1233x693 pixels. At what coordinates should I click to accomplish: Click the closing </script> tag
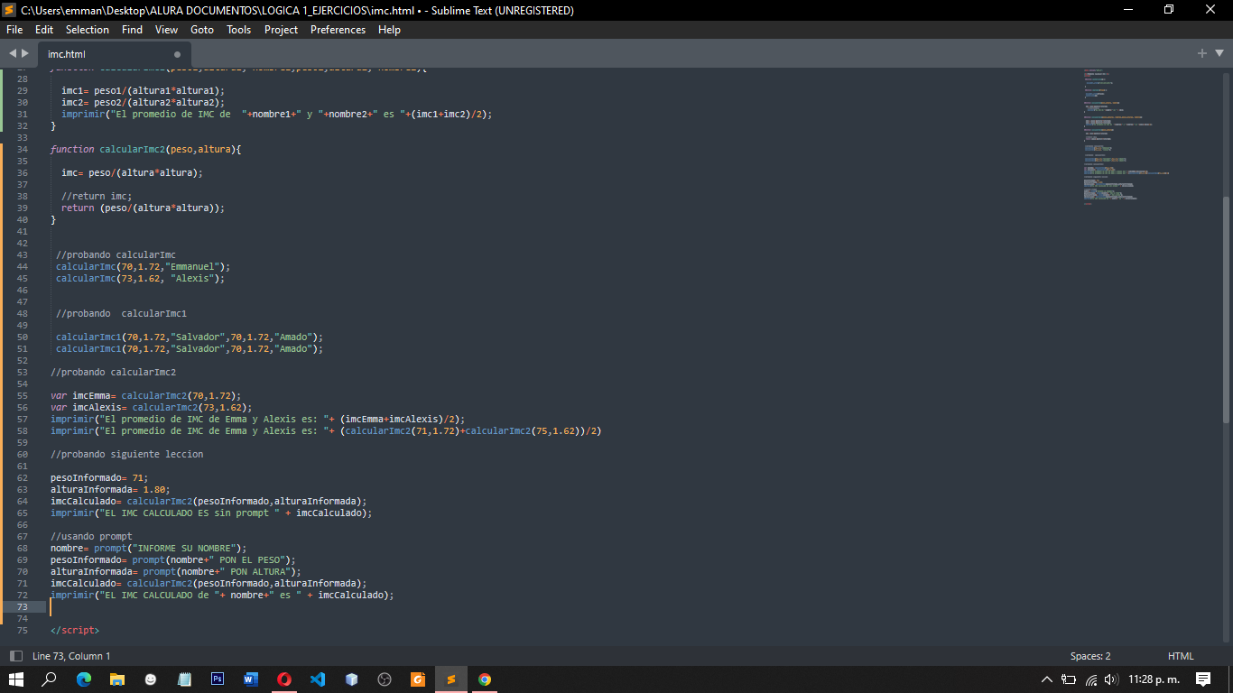(75, 630)
